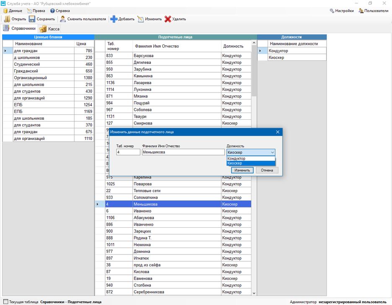Click the row selector of Меньшикова
Screen dimensions: 392x305
[100, 204]
